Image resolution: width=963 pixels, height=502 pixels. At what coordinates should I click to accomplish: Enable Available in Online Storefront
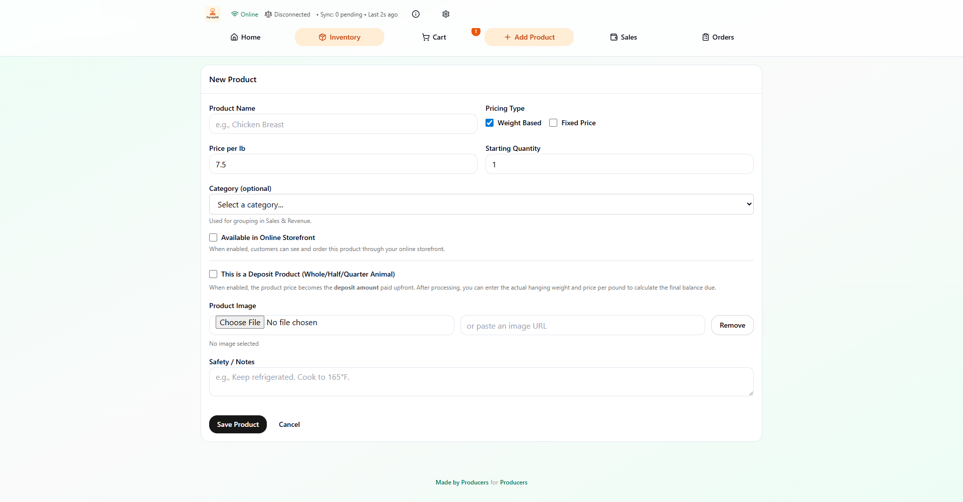click(x=213, y=237)
